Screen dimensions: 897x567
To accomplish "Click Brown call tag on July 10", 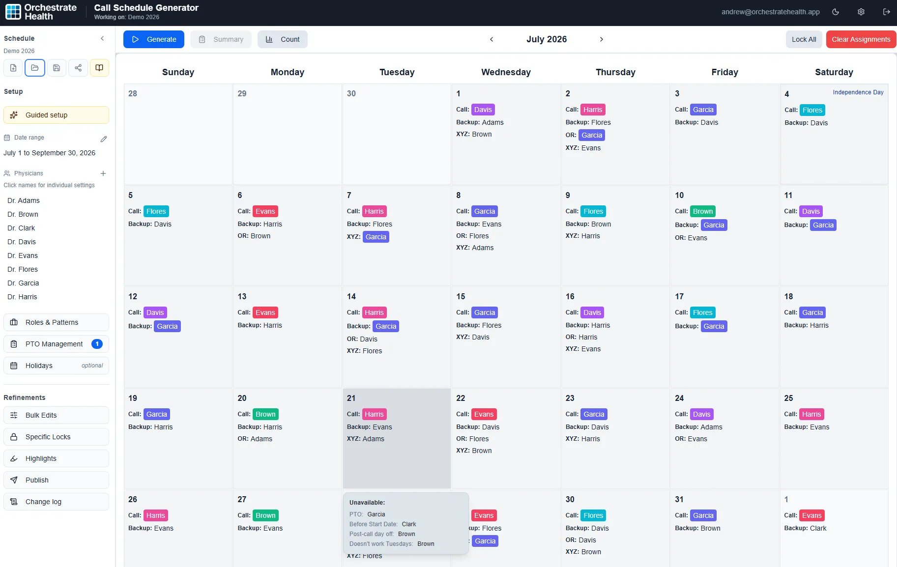I will (703, 211).
